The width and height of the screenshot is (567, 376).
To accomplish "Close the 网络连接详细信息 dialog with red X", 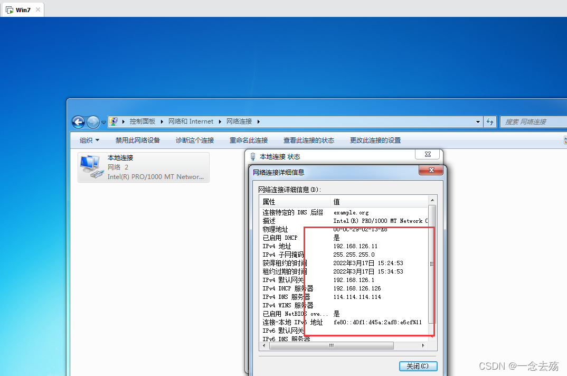I will point(431,170).
